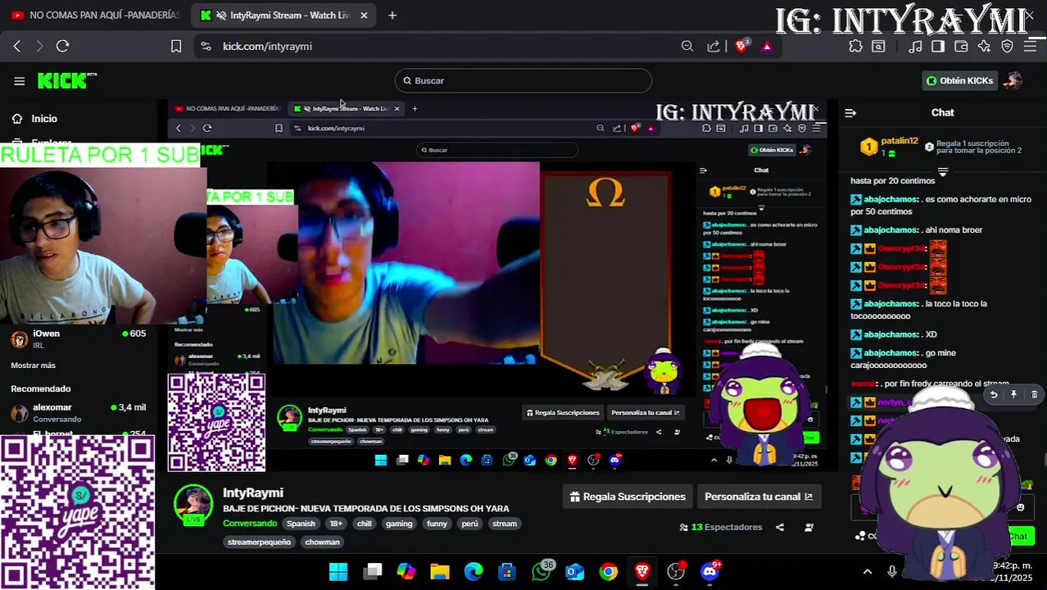1047x590 pixels.
Task: Click the Brave Rewards triangle icon
Action: [767, 46]
